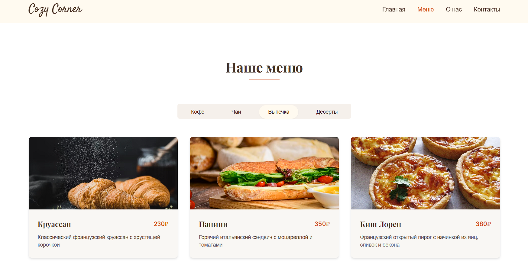Click the Панини description text

point(256,241)
